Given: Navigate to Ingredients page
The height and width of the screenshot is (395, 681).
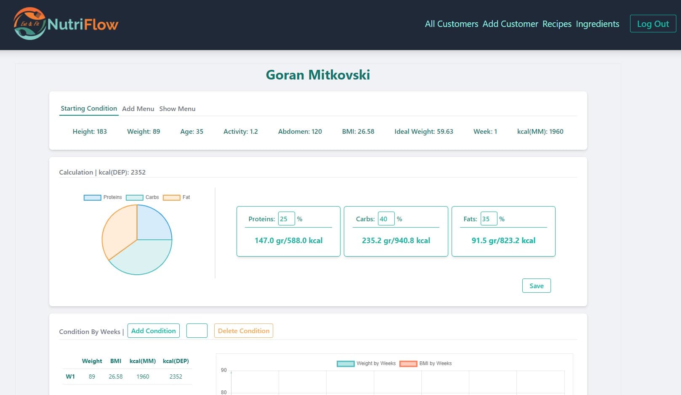Looking at the screenshot, I should pos(597,24).
